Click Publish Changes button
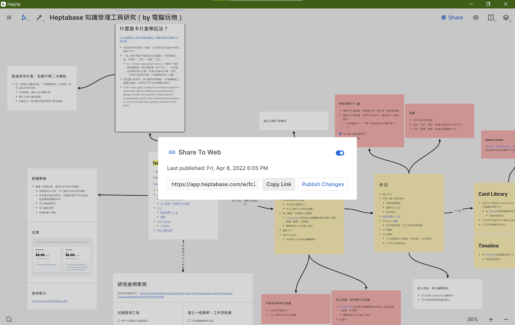 (x=323, y=184)
